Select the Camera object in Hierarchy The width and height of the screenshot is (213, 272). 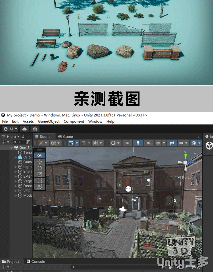tap(25, 162)
